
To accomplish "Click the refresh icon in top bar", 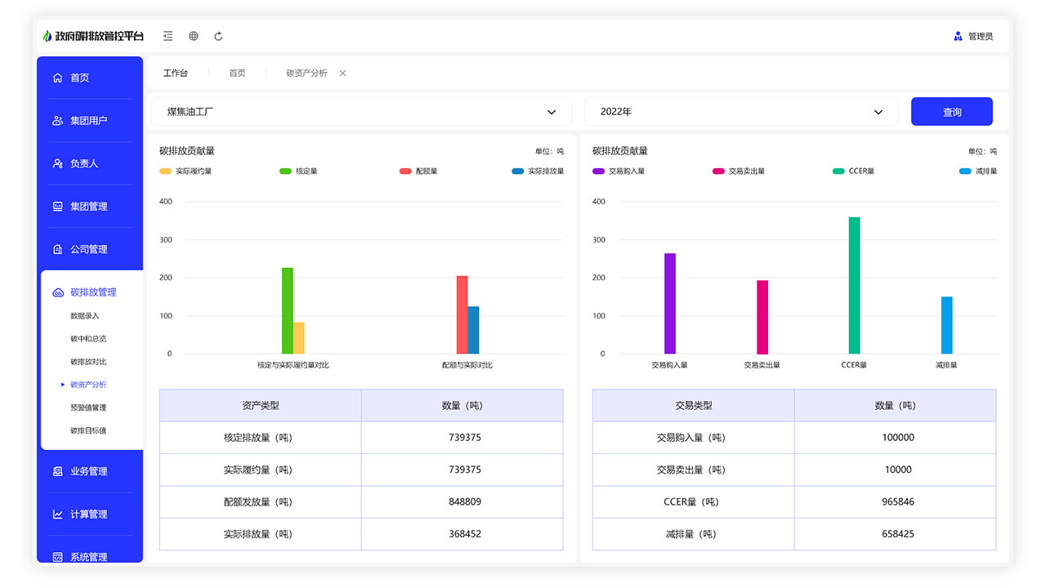I will [218, 36].
